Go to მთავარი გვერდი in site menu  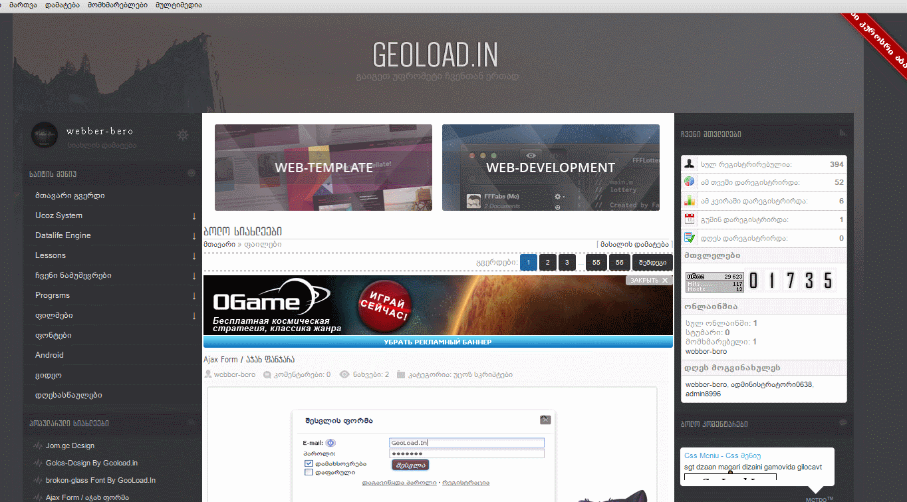tap(70, 195)
